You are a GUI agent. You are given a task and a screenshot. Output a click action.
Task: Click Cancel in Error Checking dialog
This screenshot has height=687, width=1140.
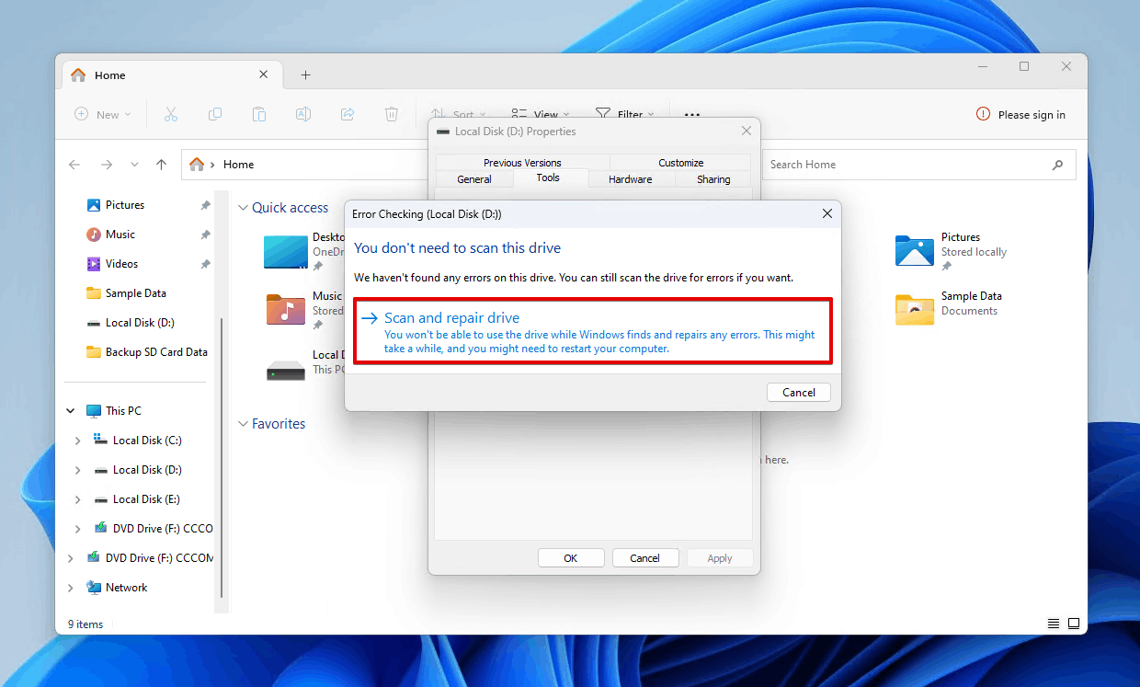click(799, 393)
